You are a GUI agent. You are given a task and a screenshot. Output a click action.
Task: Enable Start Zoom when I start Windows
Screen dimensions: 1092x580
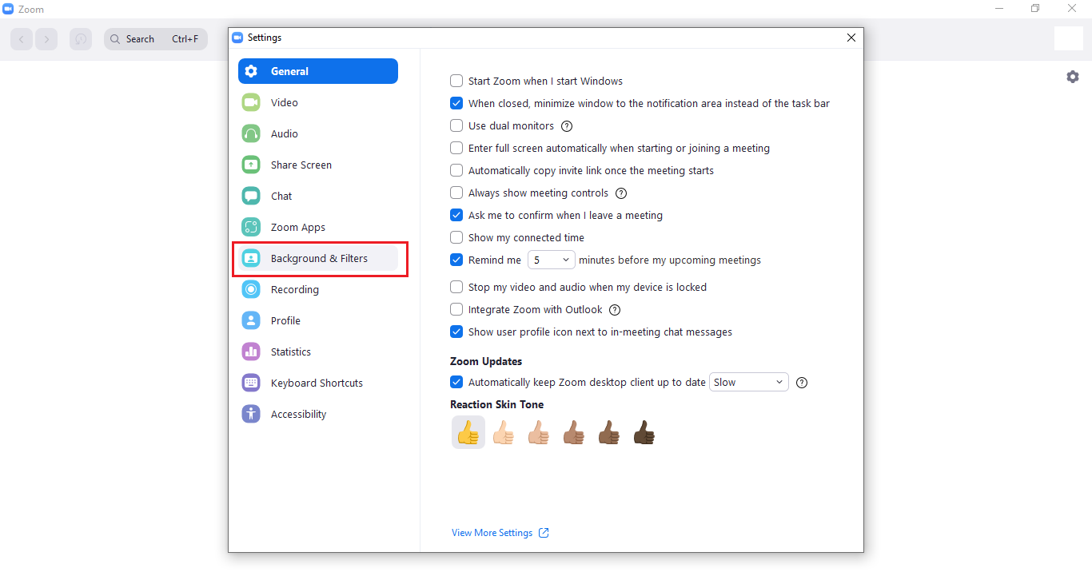pyautogui.click(x=456, y=81)
